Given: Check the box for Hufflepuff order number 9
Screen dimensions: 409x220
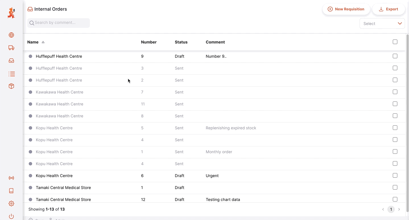Looking at the screenshot, I should pyautogui.click(x=395, y=56).
